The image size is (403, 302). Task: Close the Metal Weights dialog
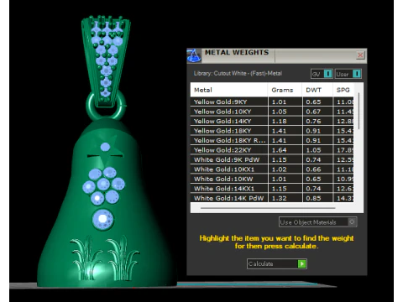tap(360, 55)
